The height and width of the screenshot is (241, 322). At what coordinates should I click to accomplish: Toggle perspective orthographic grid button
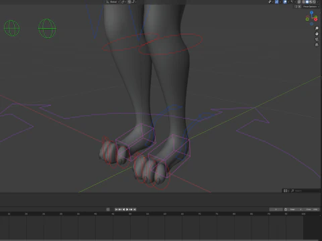317,45
